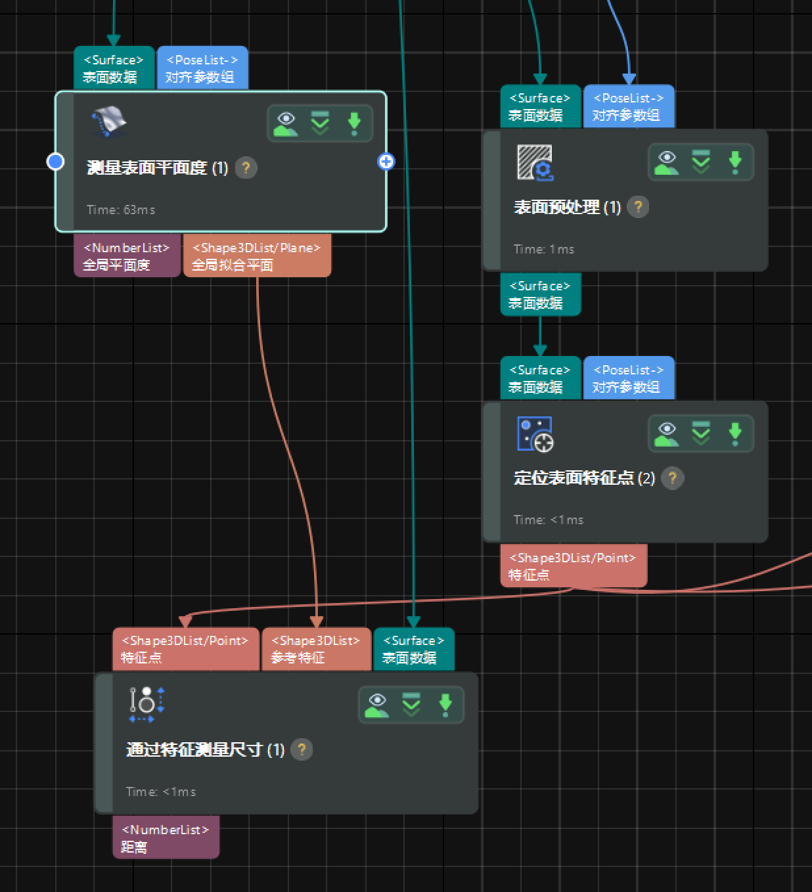Open help for 通过特征测量尺寸 (1)
The image size is (812, 892).
[302, 749]
